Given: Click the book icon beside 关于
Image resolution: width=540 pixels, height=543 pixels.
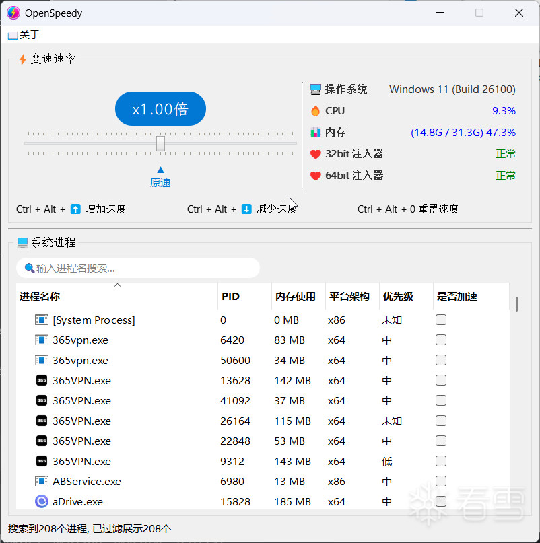Looking at the screenshot, I should tap(13, 35).
